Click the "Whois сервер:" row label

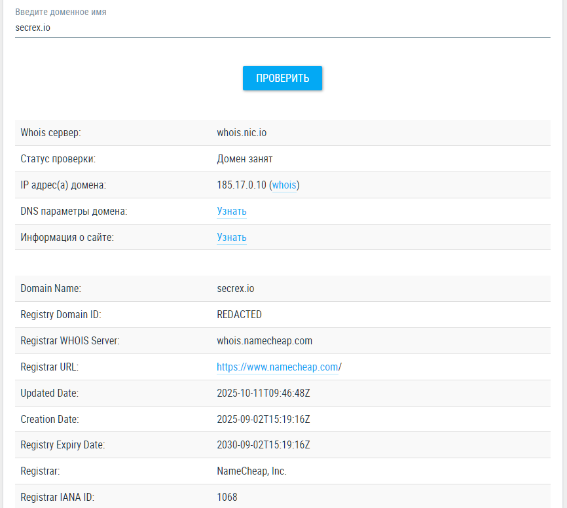(x=50, y=133)
